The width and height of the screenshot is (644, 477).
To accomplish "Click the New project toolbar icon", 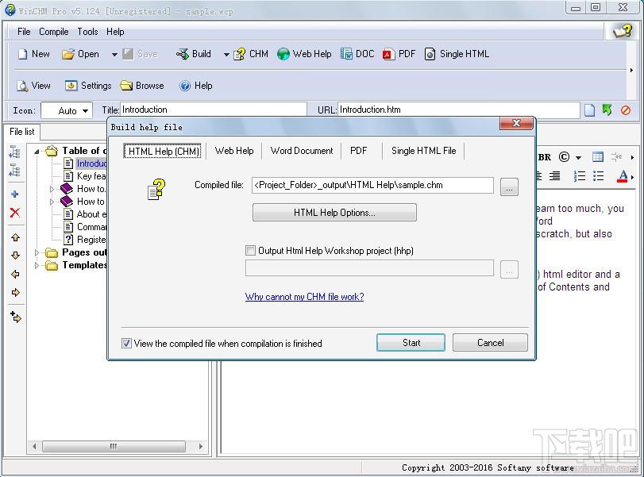I will tap(22, 54).
